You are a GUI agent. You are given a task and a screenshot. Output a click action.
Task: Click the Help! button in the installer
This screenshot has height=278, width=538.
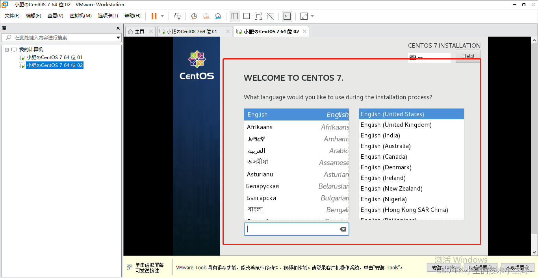click(x=468, y=56)
